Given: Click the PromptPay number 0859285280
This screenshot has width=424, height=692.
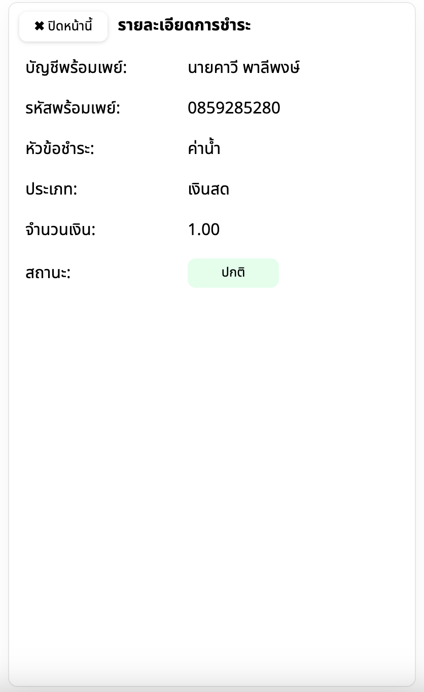Looking at the screenshot, I should [234, 108].
